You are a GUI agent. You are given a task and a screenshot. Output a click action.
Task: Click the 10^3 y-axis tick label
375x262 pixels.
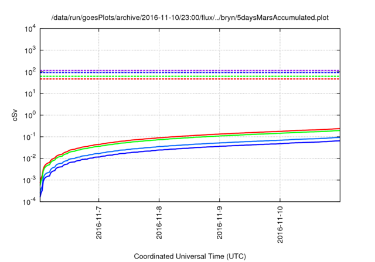[30, 50]
